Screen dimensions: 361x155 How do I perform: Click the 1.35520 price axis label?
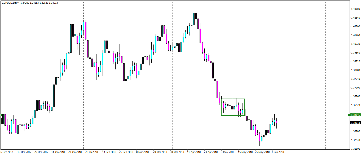pyautogui.click(x=355, y=105)
